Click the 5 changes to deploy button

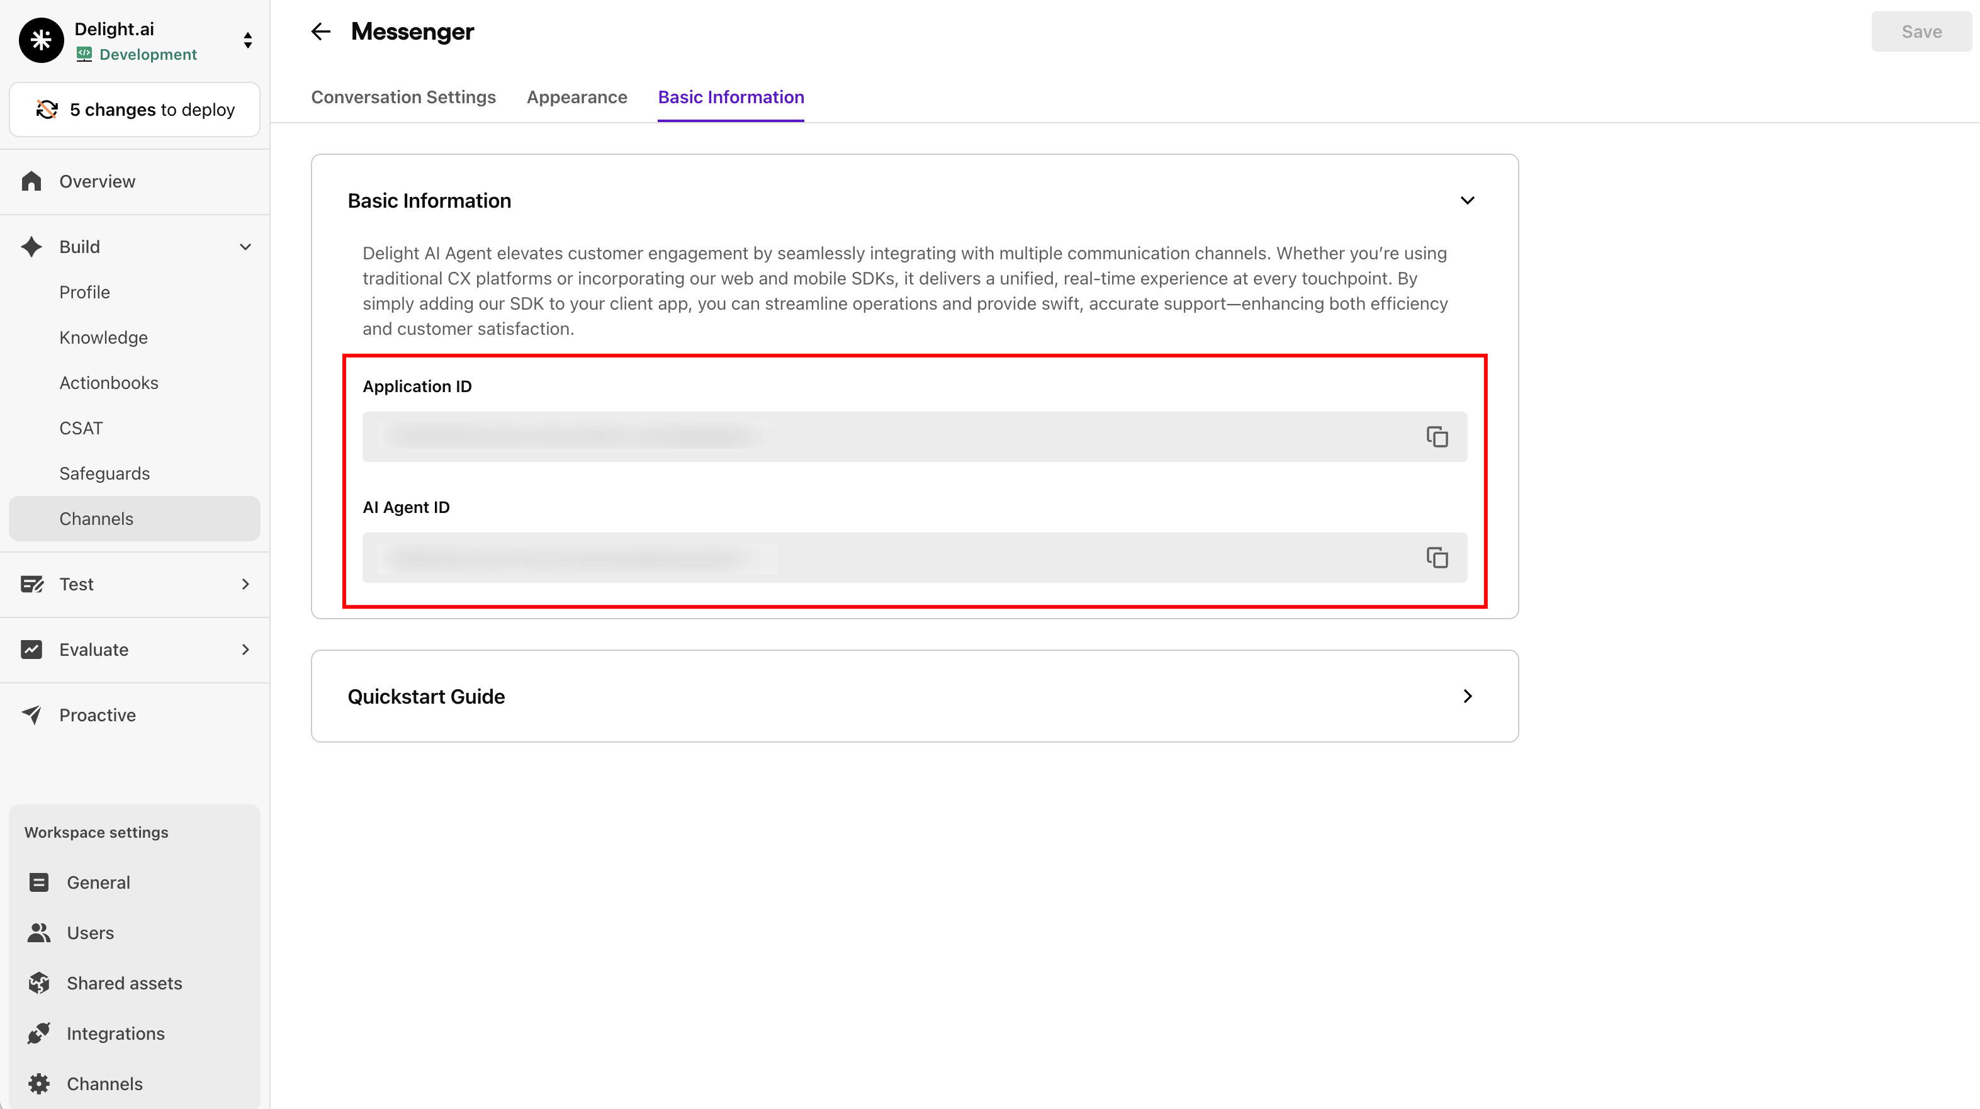pos(135,110)
